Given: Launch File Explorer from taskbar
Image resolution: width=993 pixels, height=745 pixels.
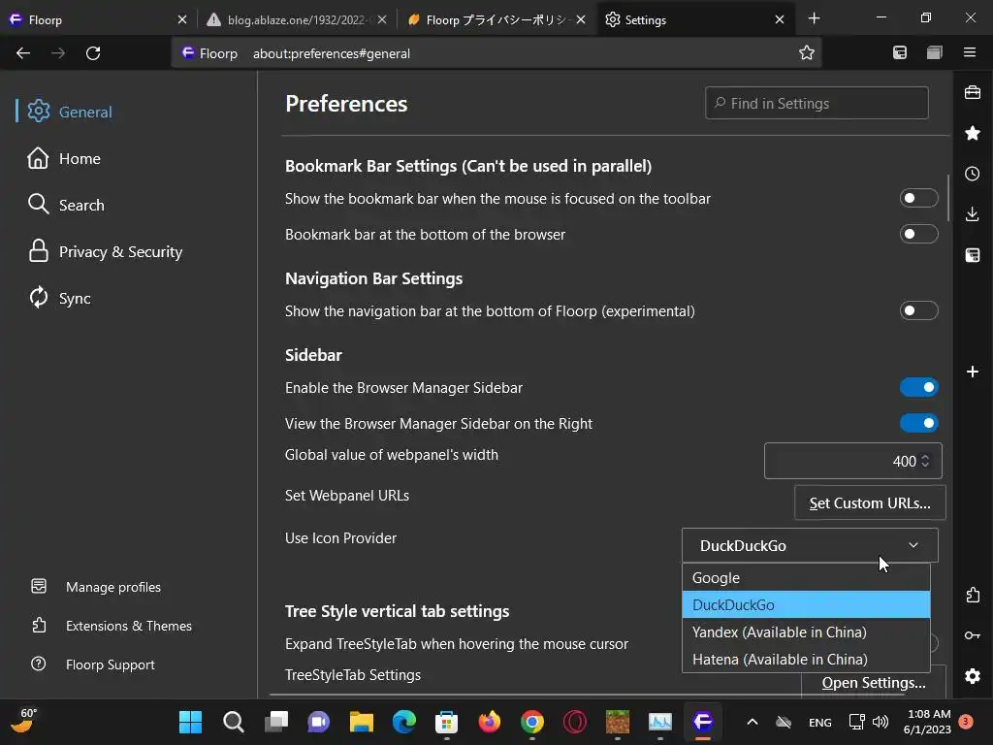Looking at the screenshot, I should coord(361,722).
